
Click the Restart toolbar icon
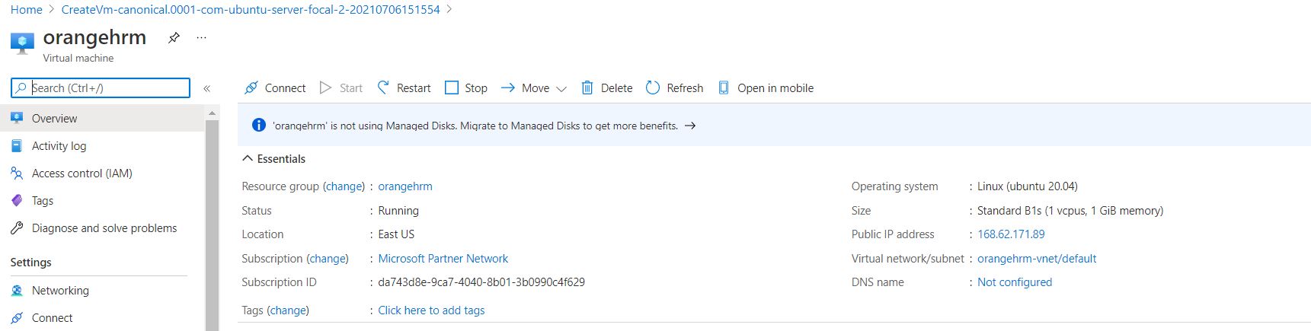click(x=384, y=88)
